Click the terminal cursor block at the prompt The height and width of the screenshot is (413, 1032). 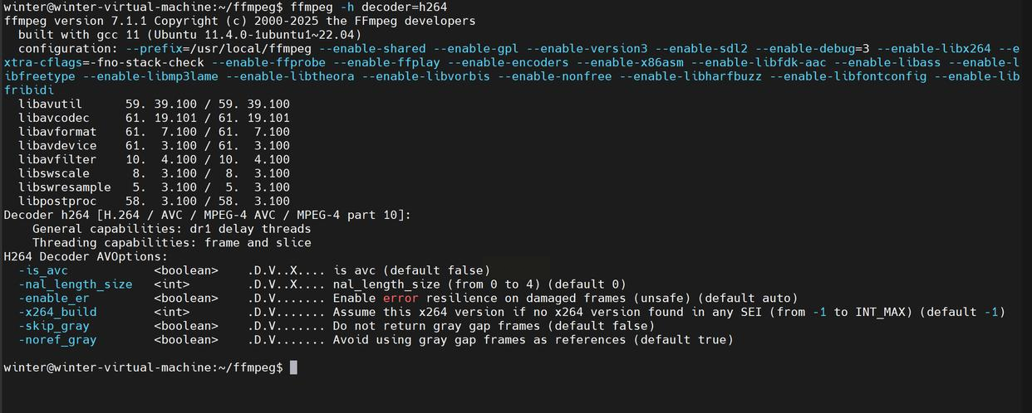pyautogui.click(x=293, y=367)
